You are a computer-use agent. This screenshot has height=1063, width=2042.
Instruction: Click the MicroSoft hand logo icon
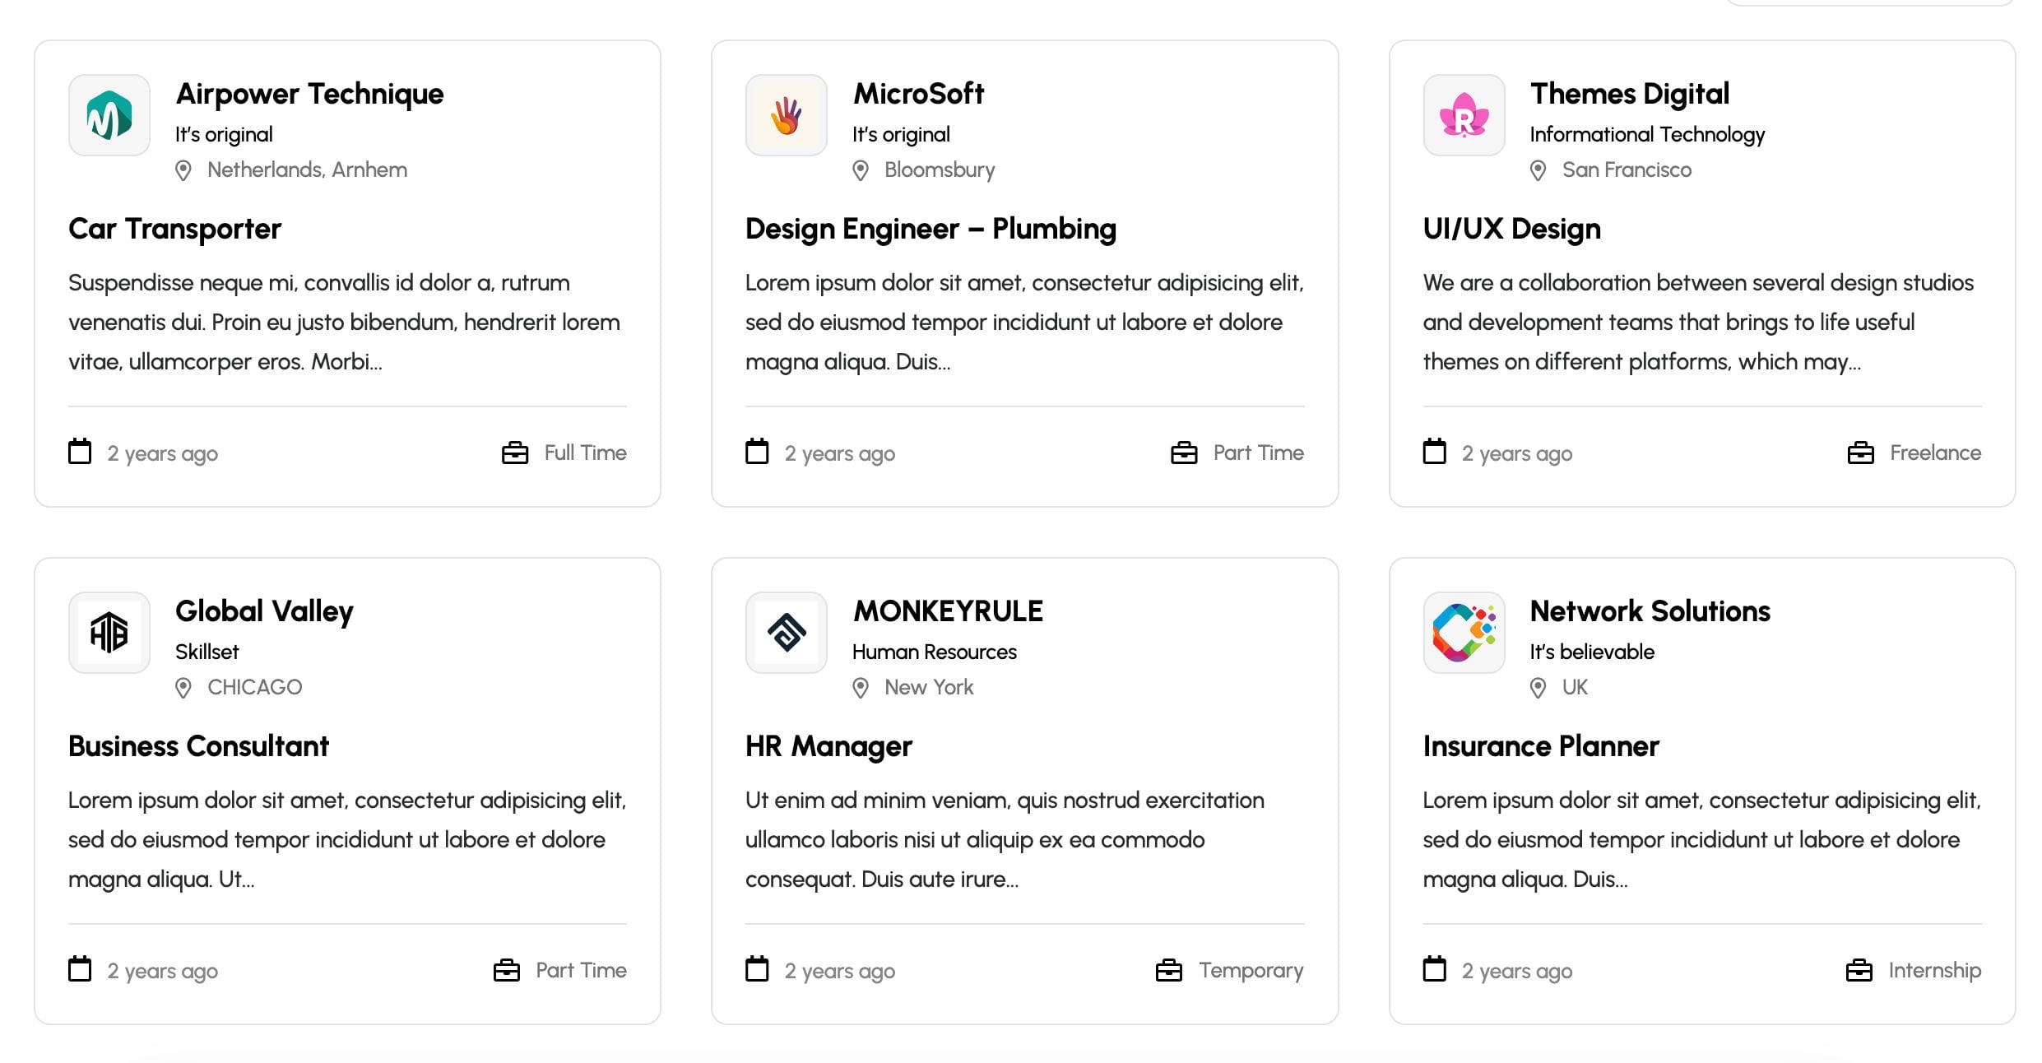coord(786,115)
